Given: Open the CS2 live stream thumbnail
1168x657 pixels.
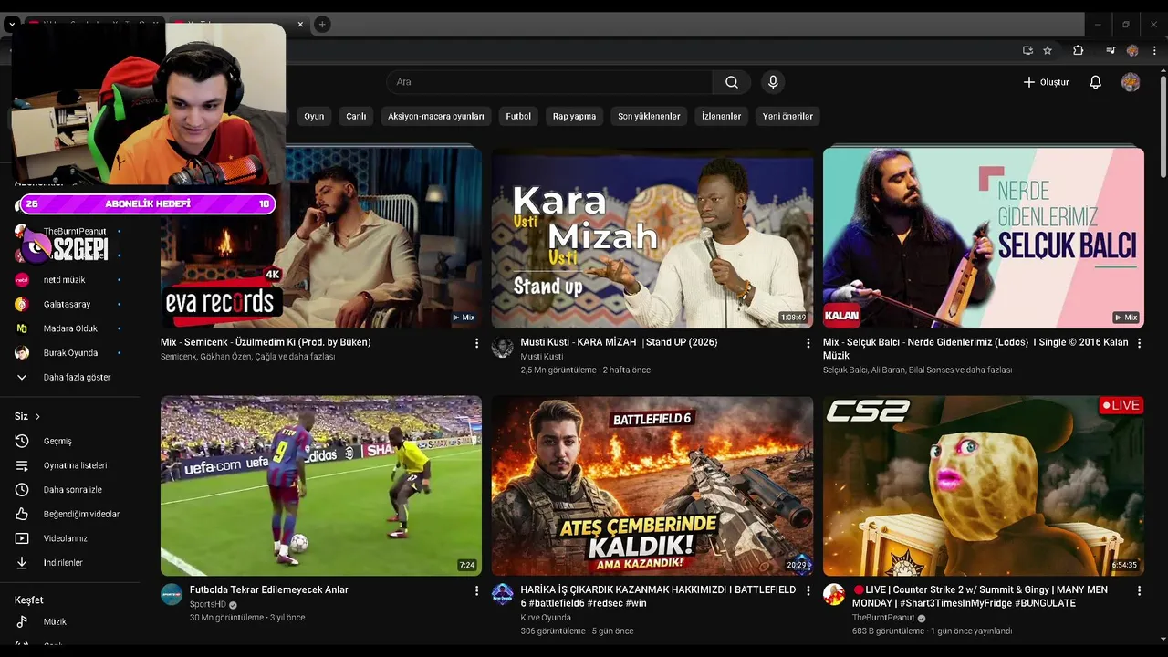Looking at the screenshot, I should [x=984, y=485].
